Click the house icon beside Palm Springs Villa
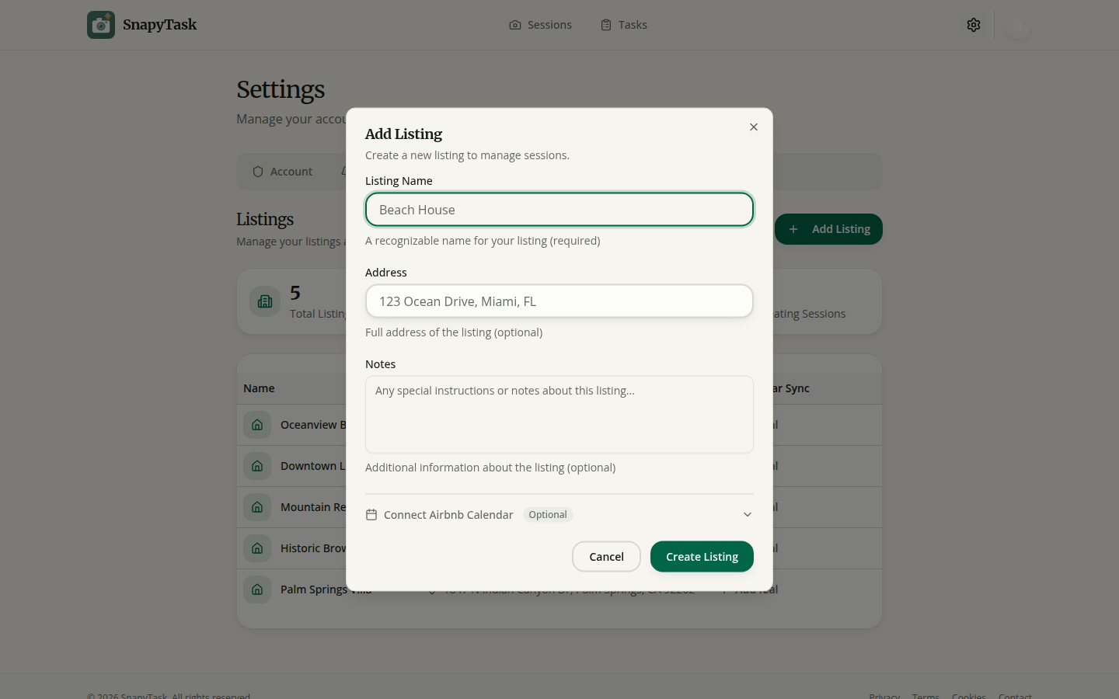This screenshot has height=699, width=1119. 257,589
